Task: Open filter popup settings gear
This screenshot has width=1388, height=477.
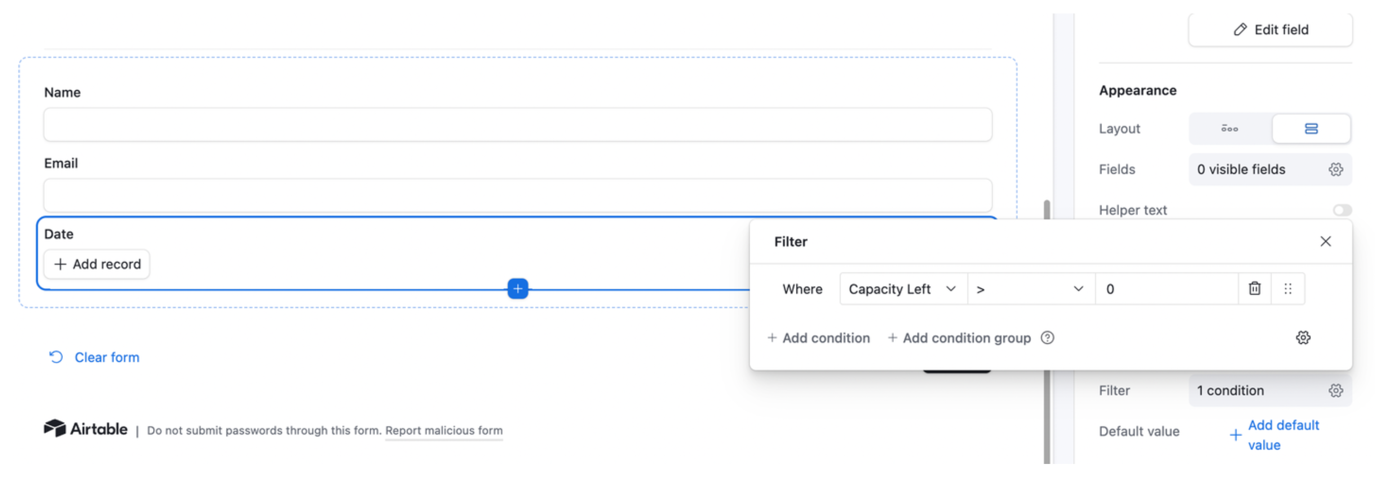Action: pyautogui.click(x=1303, y=337)
